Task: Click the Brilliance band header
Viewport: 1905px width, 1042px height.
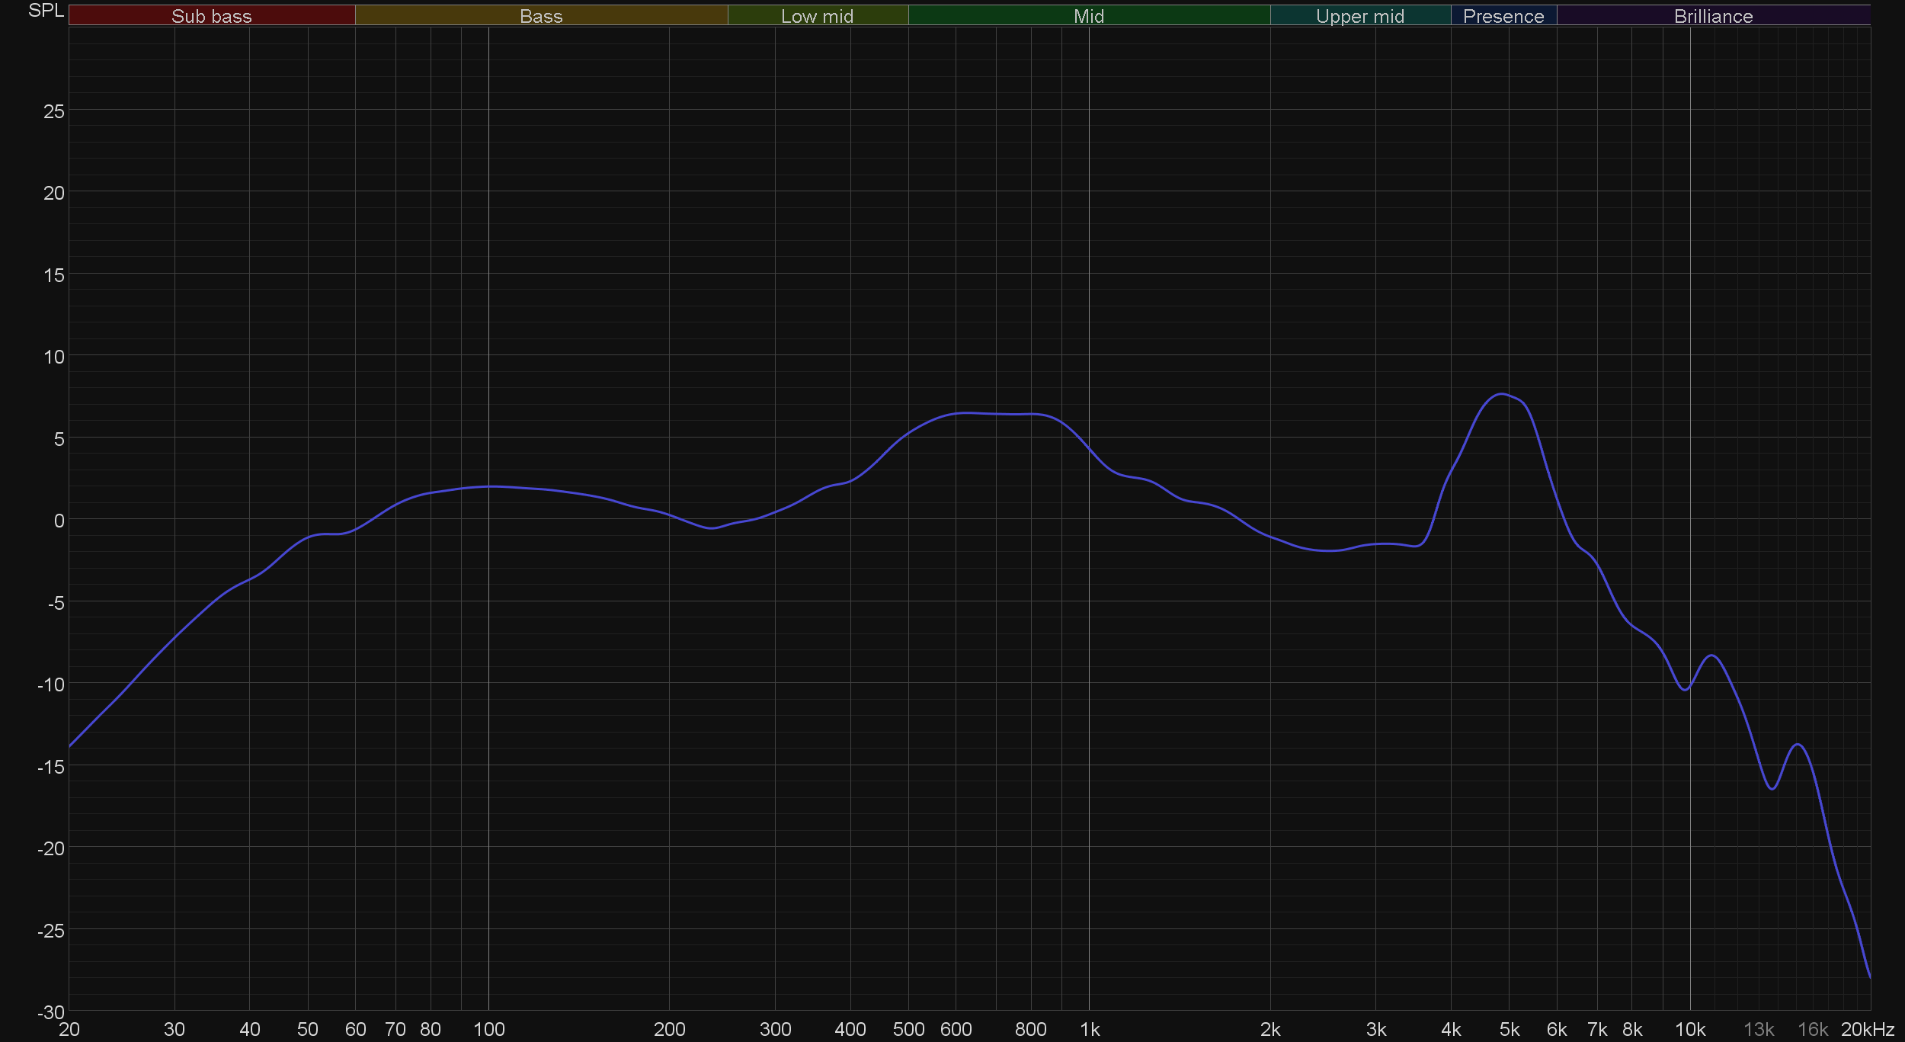Action: [x=1713, y=16]
